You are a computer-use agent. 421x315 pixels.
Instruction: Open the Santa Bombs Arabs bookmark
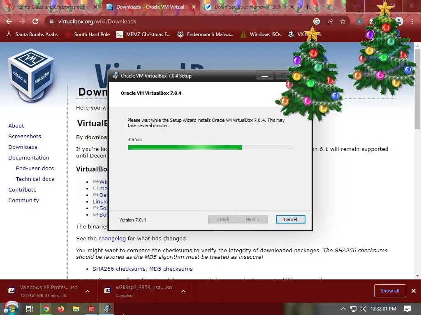click(x=32, y=34)
